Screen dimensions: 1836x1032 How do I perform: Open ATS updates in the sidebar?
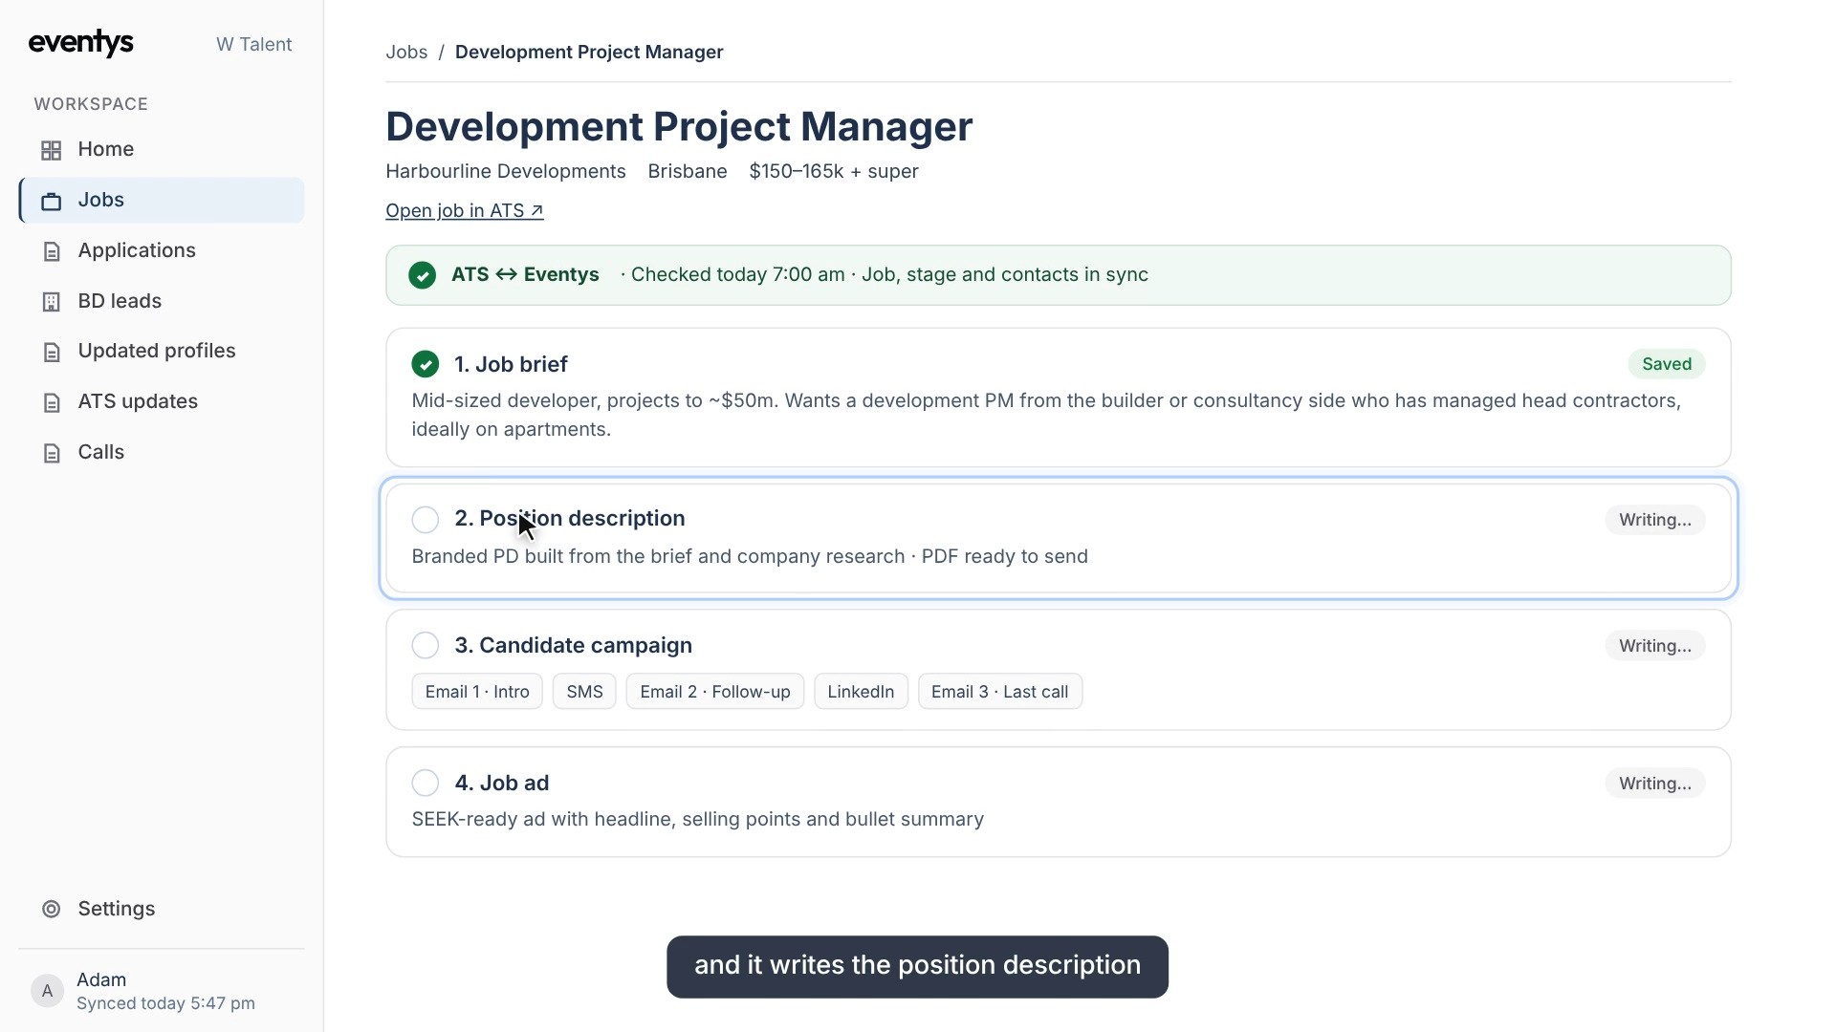162,401
